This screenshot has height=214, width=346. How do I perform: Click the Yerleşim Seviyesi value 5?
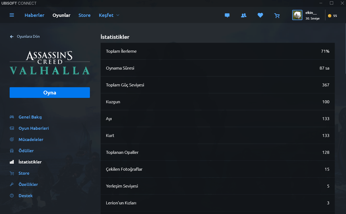(x=328, y=186)
